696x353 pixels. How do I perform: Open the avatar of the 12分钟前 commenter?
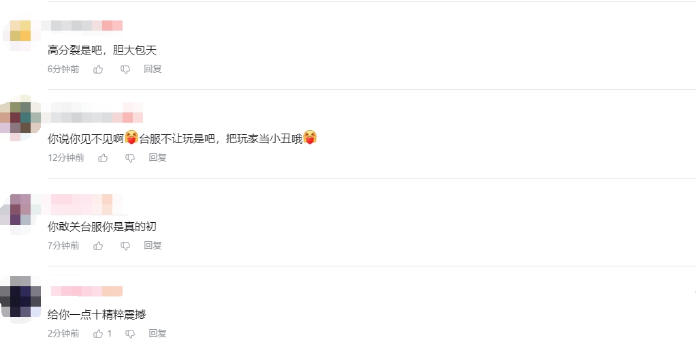coord(20,118)
